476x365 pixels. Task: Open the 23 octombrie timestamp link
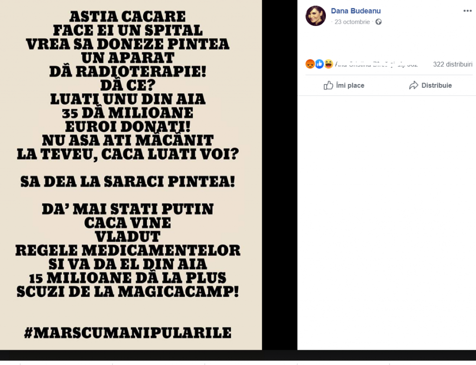[352, 22]
